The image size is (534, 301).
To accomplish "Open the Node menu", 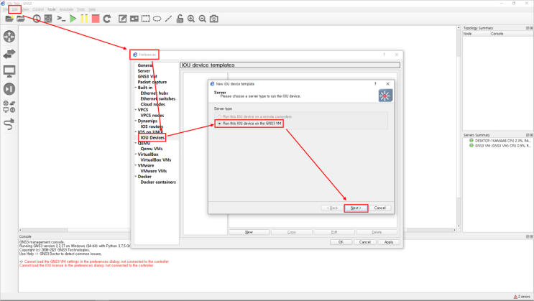I will click(52, 9).
